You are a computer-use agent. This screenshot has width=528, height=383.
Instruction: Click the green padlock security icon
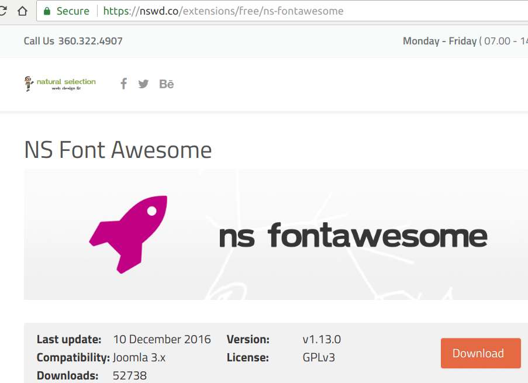coord(48,11)
